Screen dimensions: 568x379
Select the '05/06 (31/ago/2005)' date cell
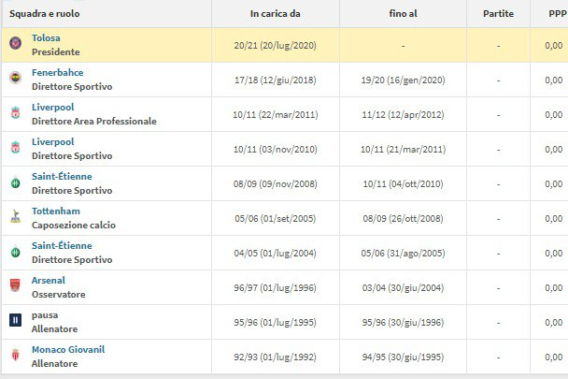click(x=403, y=254)
